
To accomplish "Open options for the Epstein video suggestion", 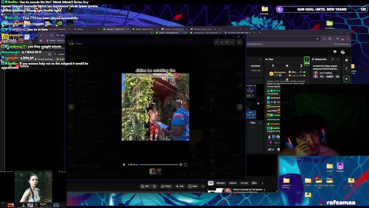I will click(x=264, y=190).
